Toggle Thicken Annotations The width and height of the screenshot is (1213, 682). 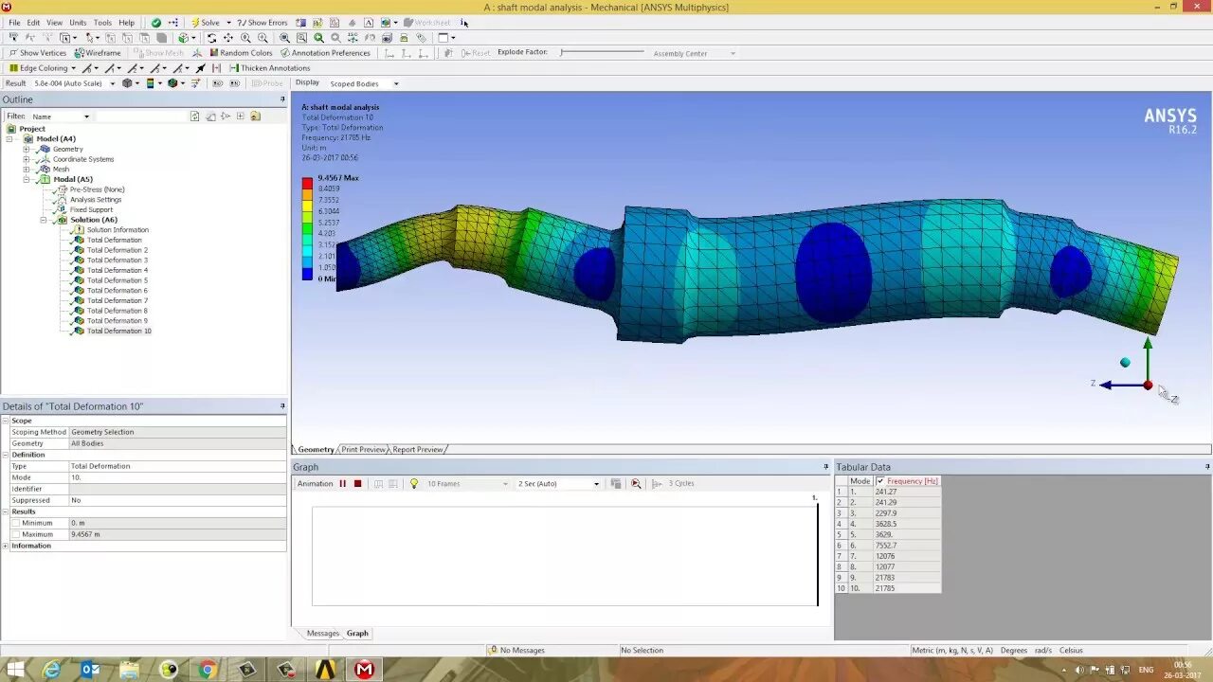tap(269, 68)
